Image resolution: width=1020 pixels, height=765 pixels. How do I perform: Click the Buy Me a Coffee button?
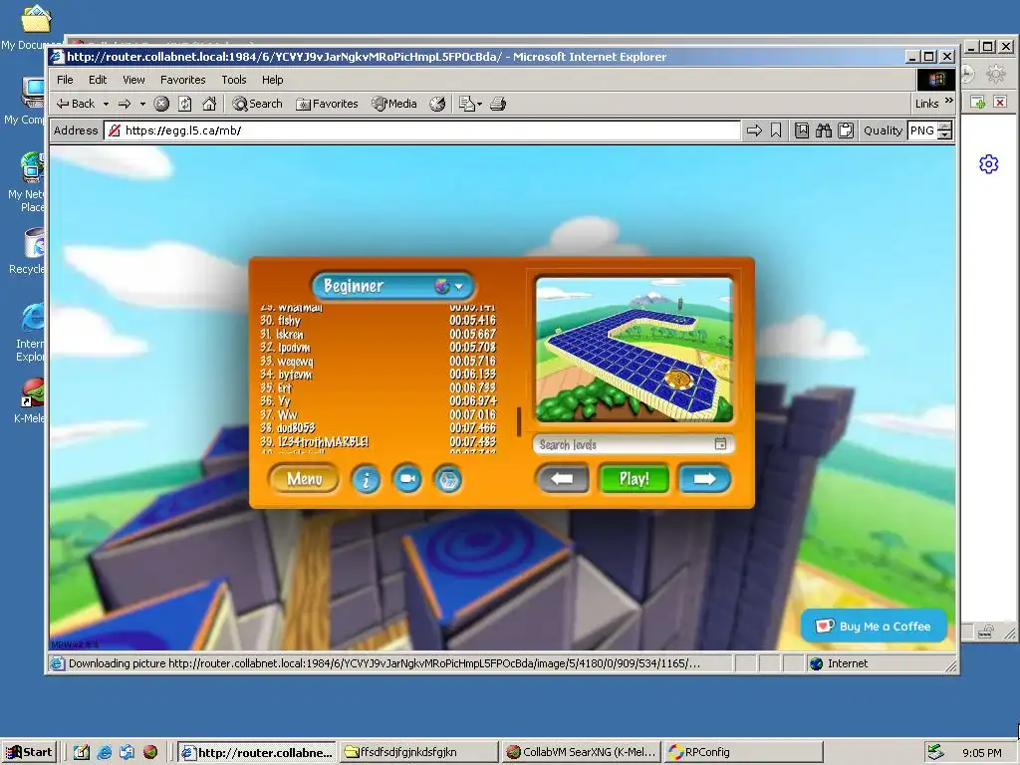click(874, 626)
